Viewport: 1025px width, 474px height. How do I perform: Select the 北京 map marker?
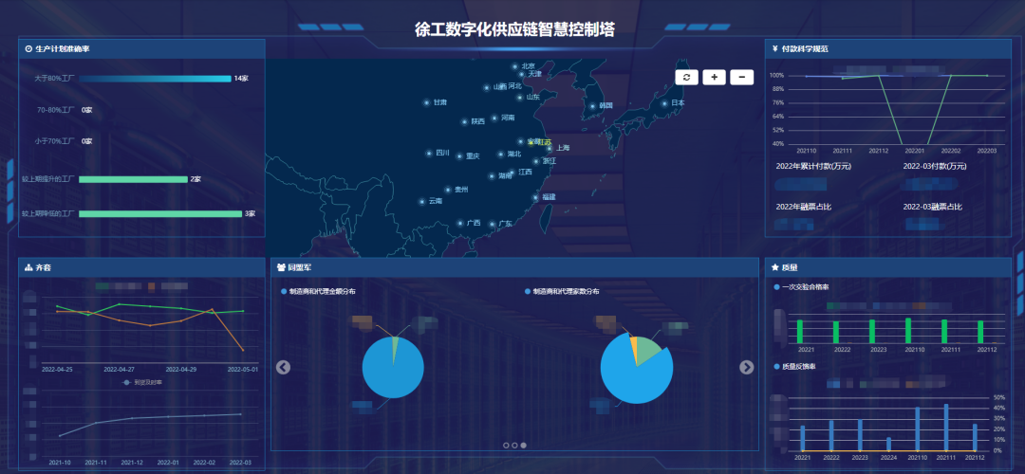pyautogui.click(x=514, y=66)
